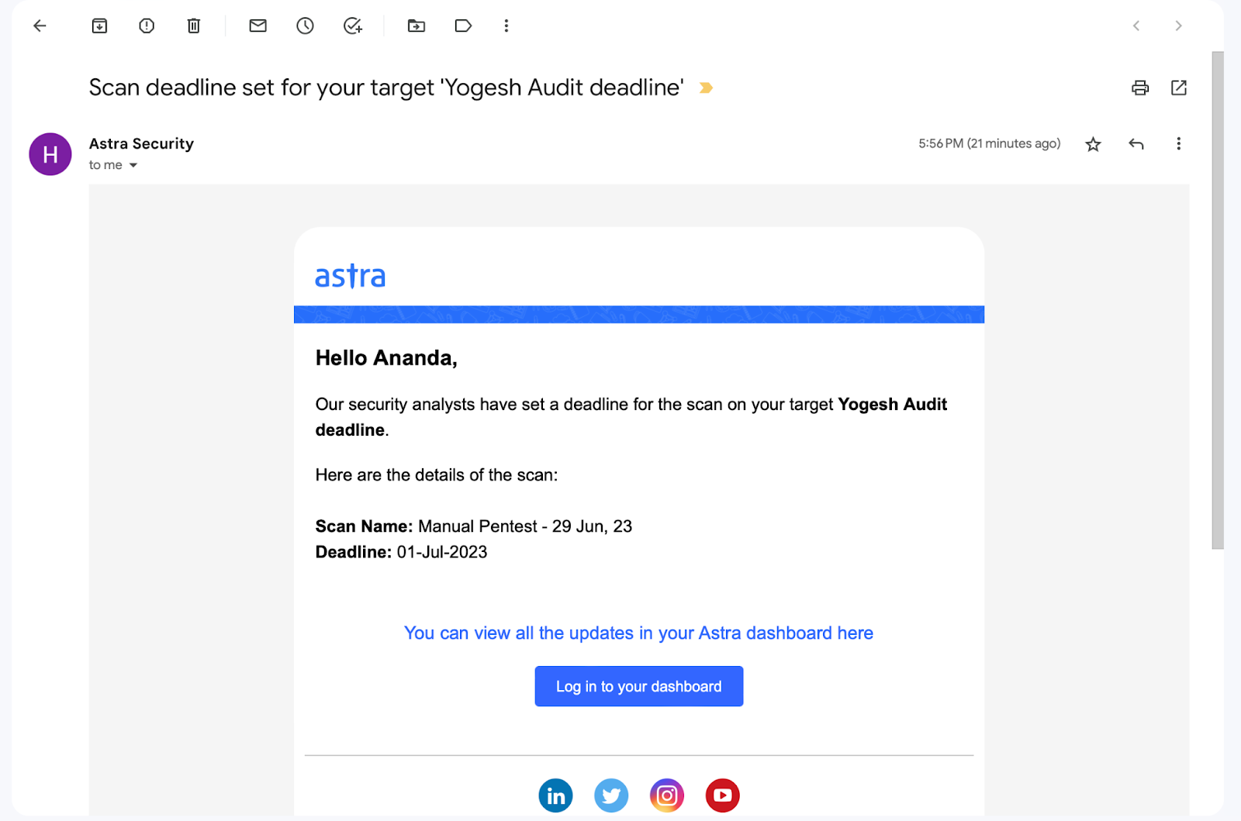The width and height of the screenshot is (1241, 821).
Task: Open Astra's Instagram page icon
Action: 667,795
